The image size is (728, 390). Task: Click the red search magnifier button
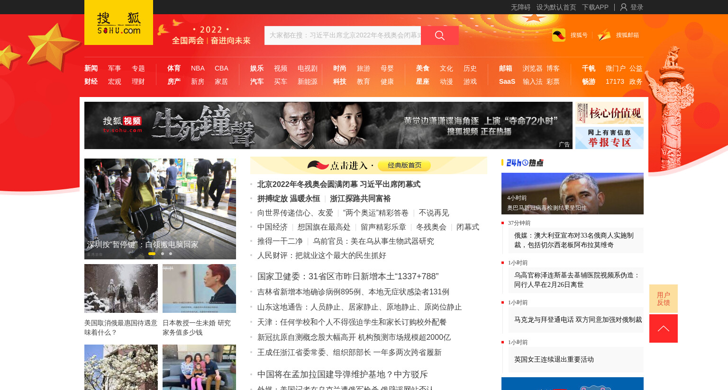(x=440, y=35)
